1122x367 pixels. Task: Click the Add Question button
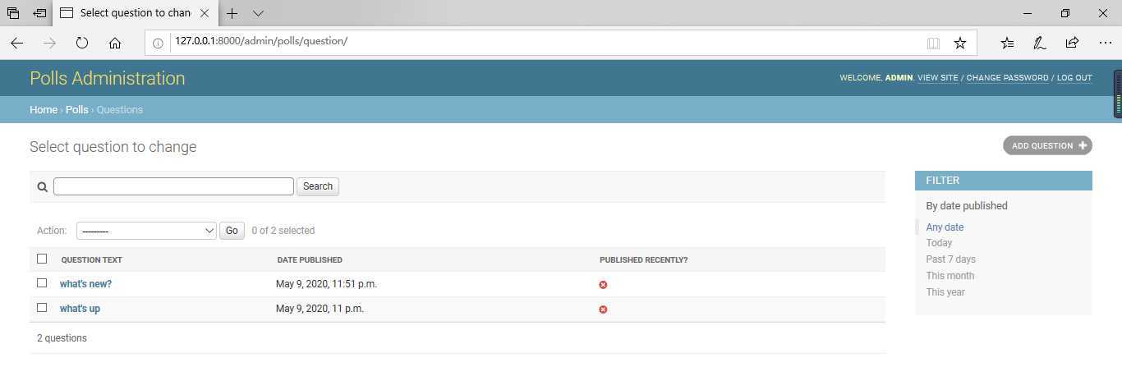[x=1047, y=145]
